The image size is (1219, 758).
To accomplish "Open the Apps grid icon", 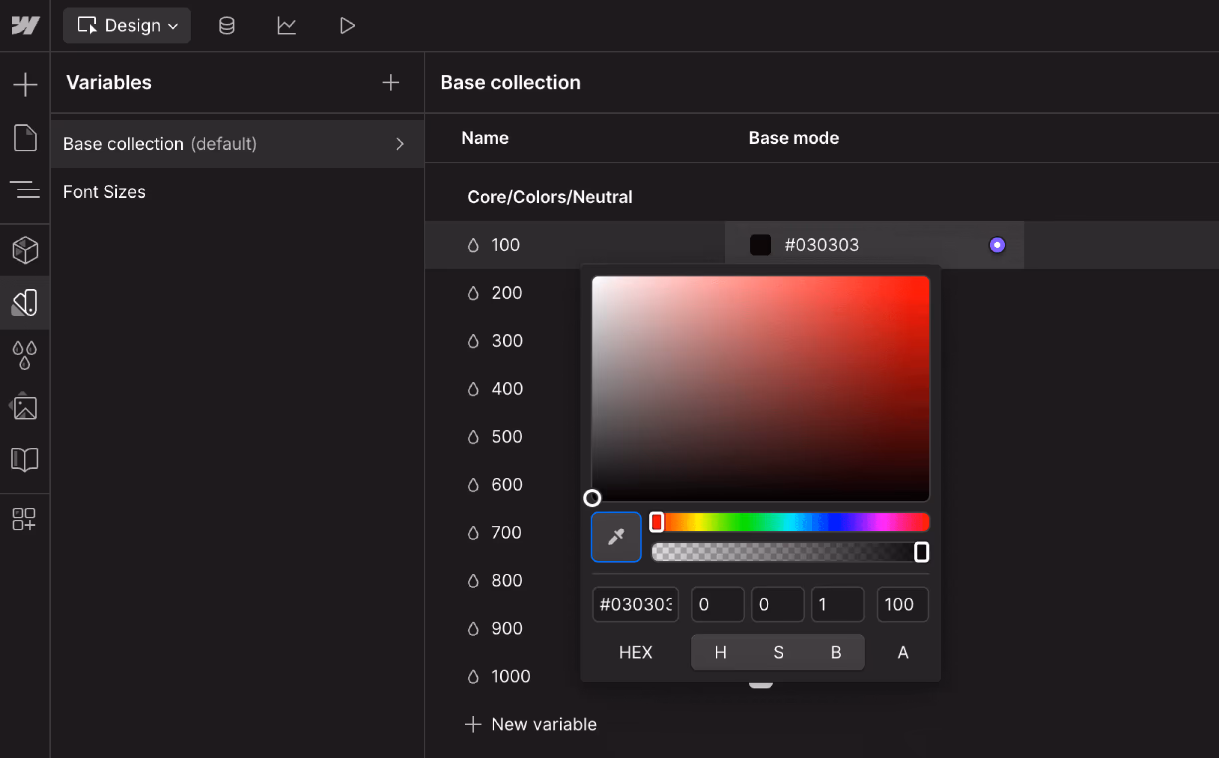I will point(24,519).
